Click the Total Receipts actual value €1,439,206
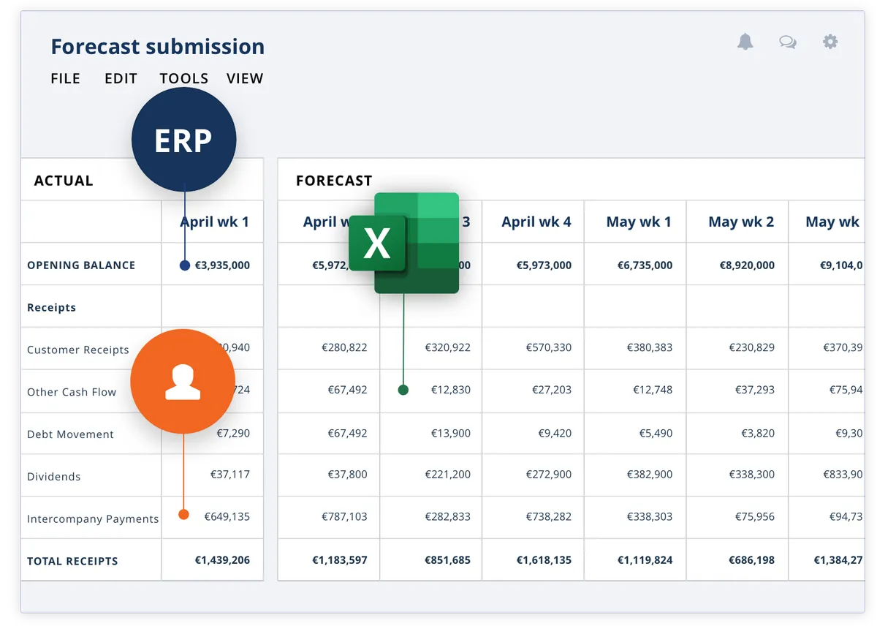The image size is (877, 626). [222, 560]
